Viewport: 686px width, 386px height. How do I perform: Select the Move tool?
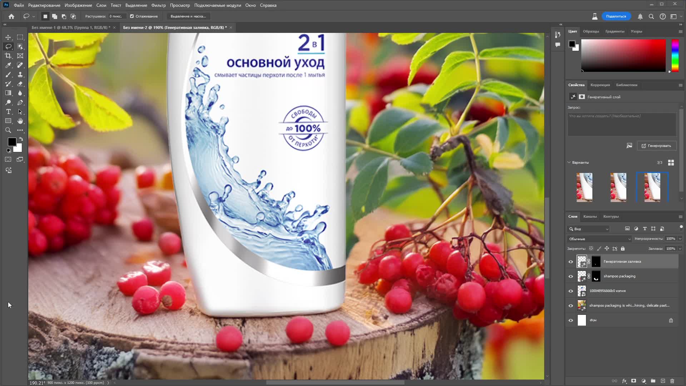(8, 37)
